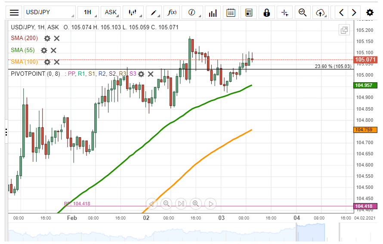
Task: Click the green SMA value tag 104.957
Action: (365, 85)
